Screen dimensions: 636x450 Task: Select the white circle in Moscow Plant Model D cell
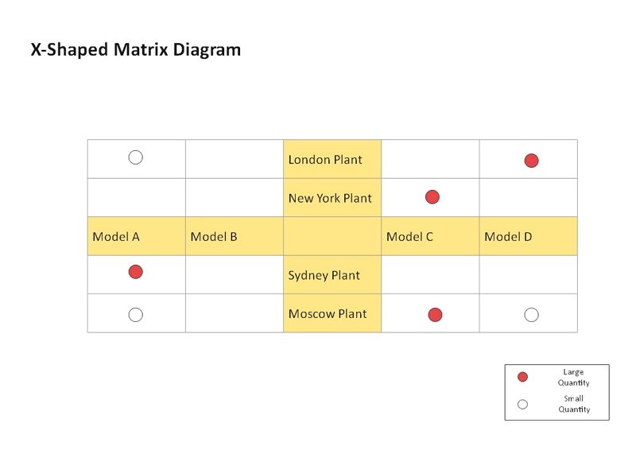click(x=531, y=315)
